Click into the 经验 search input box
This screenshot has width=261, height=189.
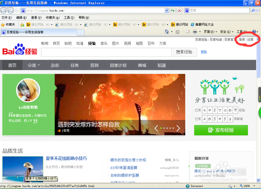106,52
